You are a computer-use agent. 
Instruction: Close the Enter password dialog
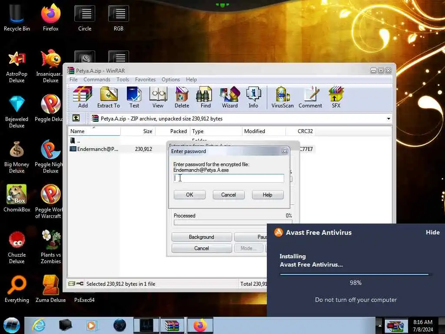285,151
